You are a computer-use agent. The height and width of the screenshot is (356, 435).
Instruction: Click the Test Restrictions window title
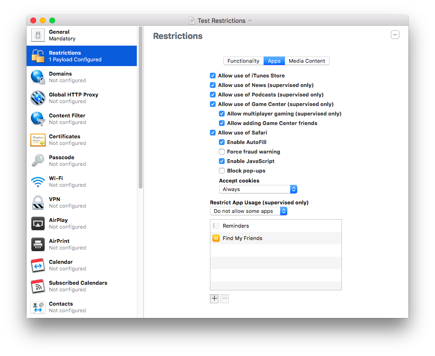(221, 20)
